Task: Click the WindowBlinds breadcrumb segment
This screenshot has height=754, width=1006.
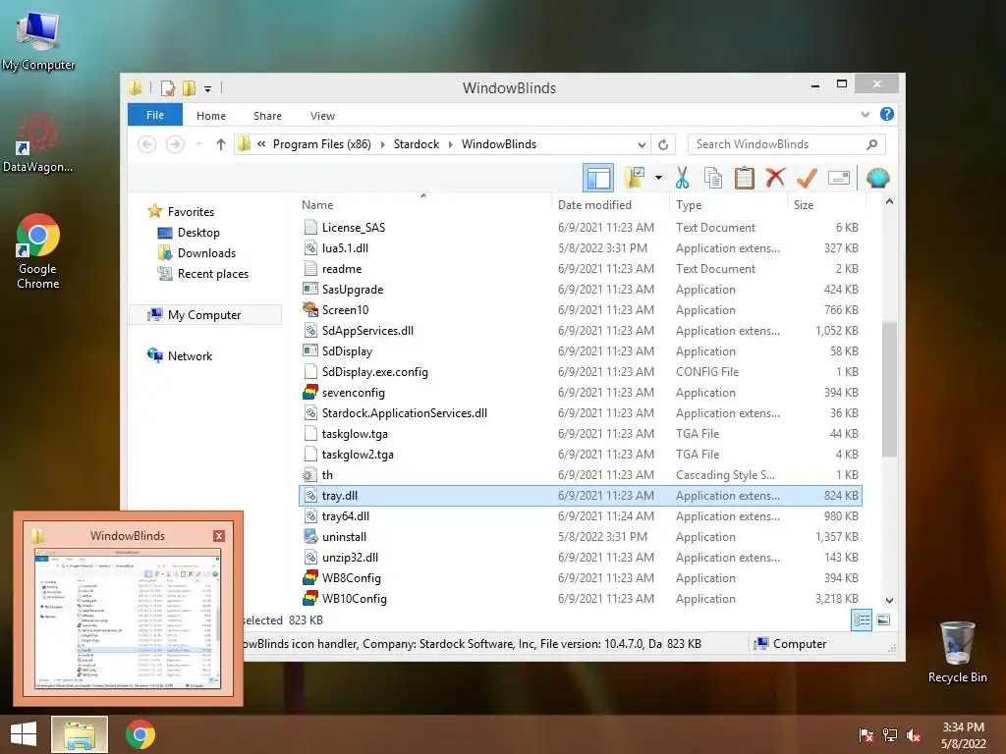Action: (x=498, y=144)
